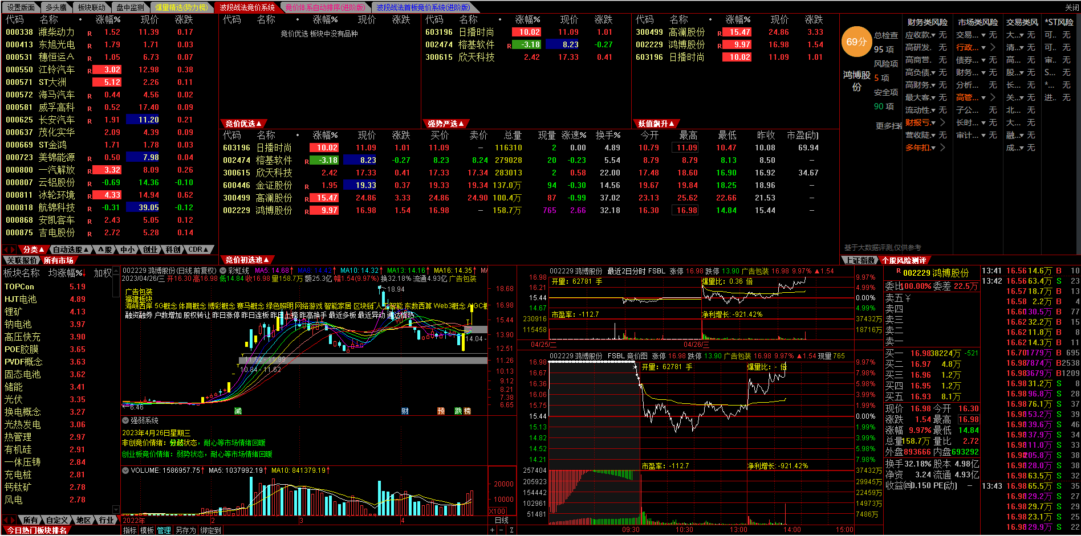The width and height of the screenshot is (1081, 536).
Task: Switch to 关联报价 tab
Action: 22,260
